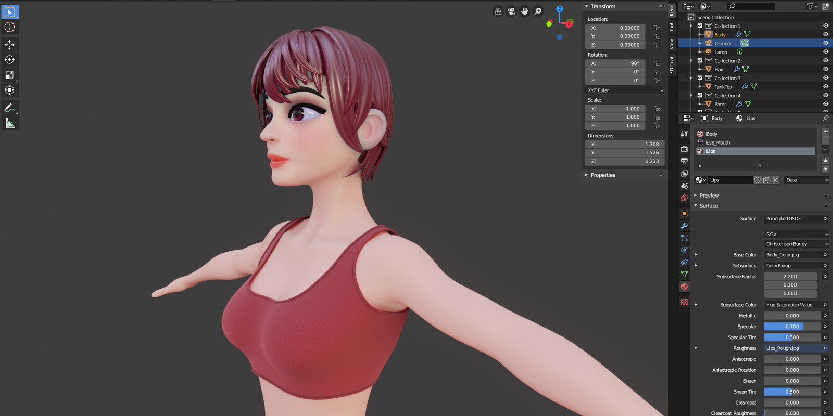Open the GGX distribution dropdown
The height and width of the screenshot is (416, 833).
tap(797, 235)
